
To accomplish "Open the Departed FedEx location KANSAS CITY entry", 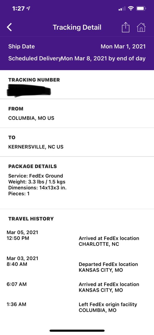I will (108, 267).
